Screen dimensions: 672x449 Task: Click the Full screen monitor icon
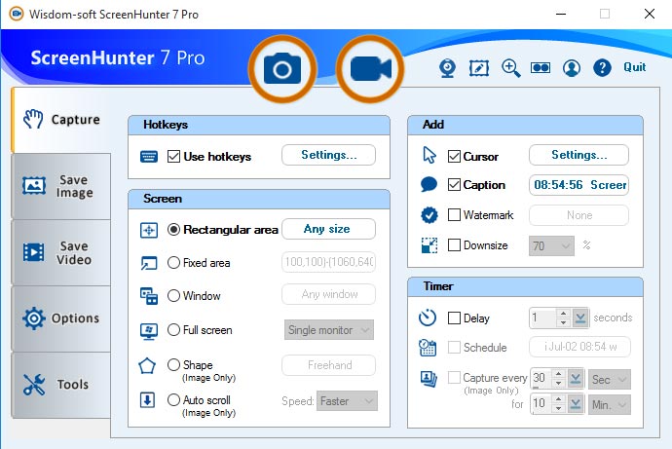[x=149, y=331]
